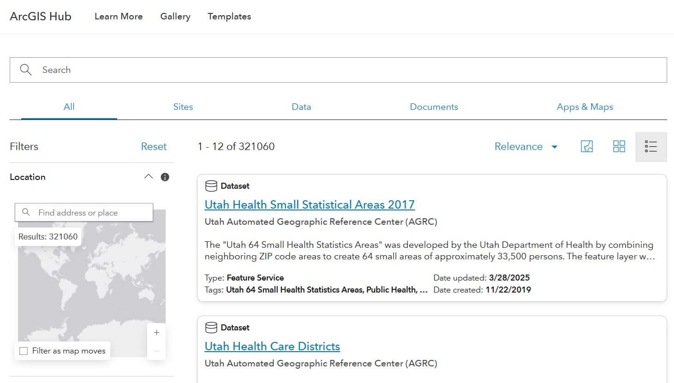The height and width of the screenshot is (383, 674).
Task: Switch to grid card view icon
Action: pyautogui.click(x=619, y=147)
